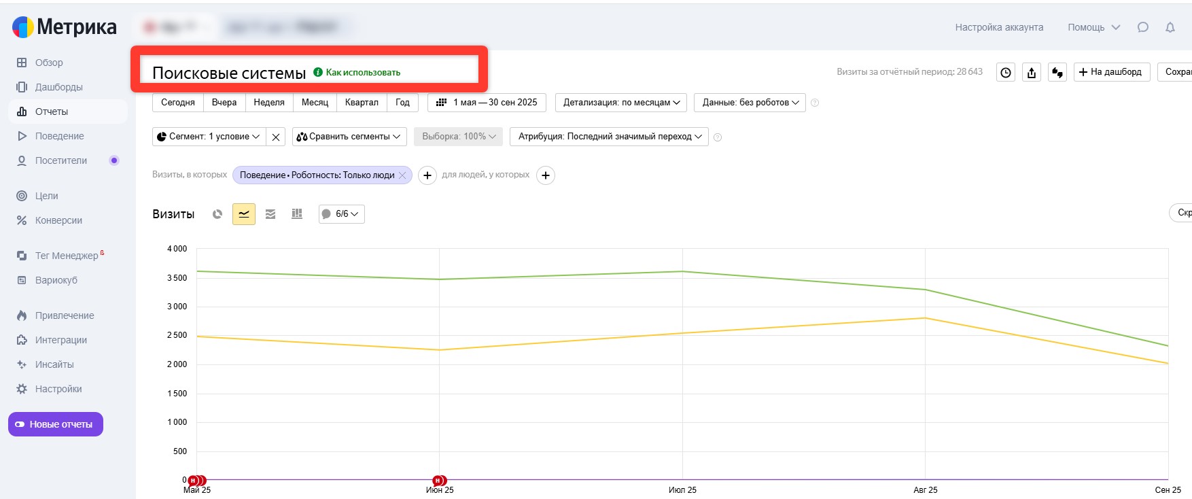Add a visit condition with the plus button

tap(427, 175)
